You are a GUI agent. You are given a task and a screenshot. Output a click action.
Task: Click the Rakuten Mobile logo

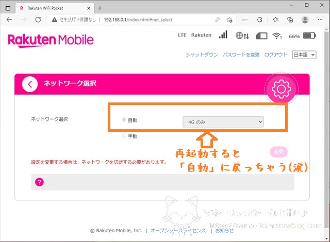51,40
